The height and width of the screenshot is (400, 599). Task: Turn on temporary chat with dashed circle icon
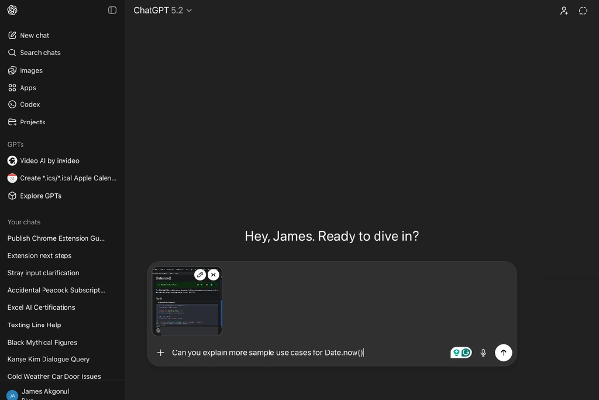pyautogui.click(x=583, y=11)
